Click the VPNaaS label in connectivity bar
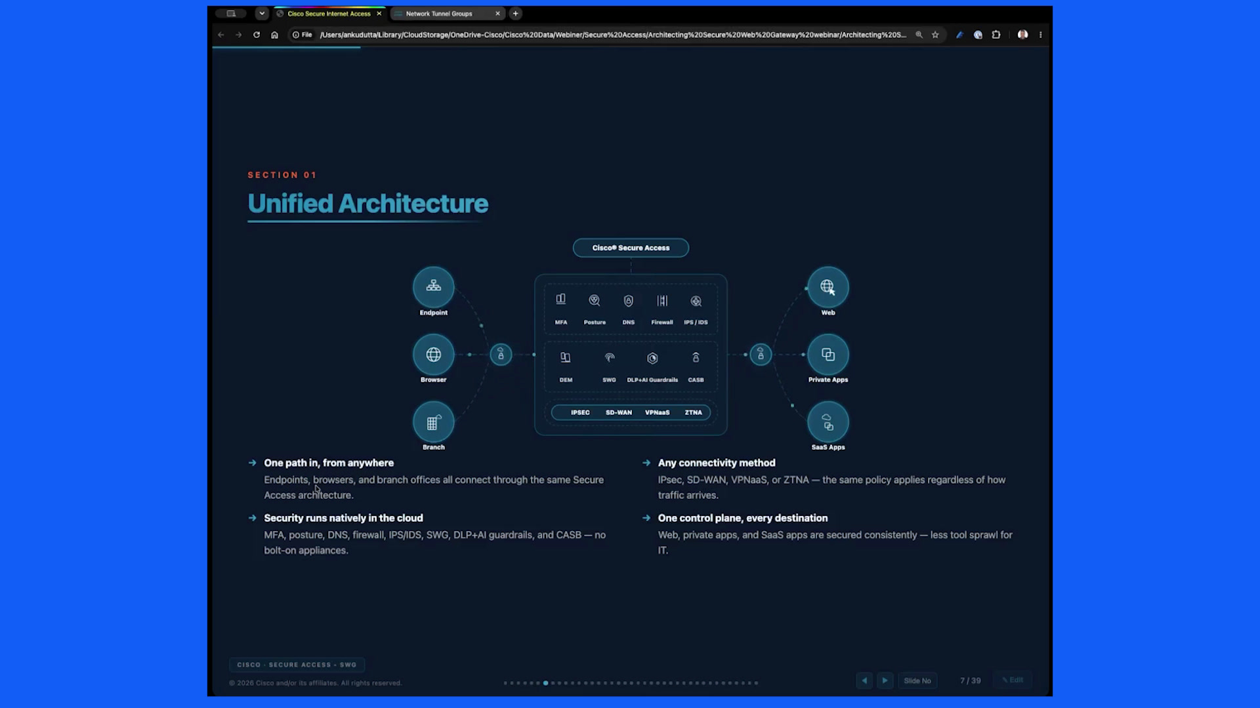This screenshot has width=1260, height=708. [x=658, y=412]
